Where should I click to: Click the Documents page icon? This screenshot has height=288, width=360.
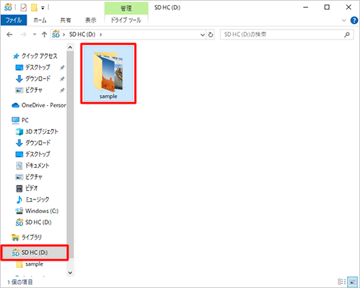click(x=19, y=166)
